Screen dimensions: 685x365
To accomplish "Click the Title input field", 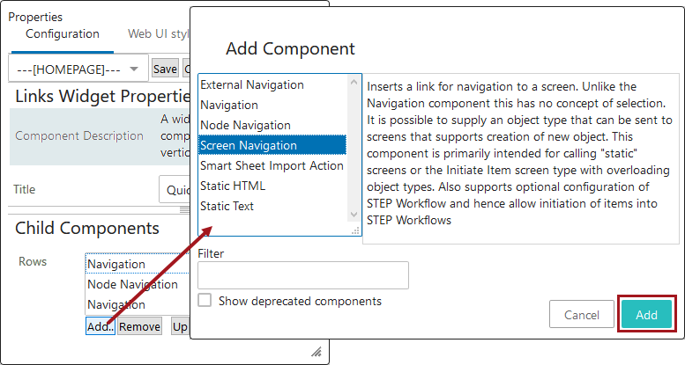I will 175,189.
